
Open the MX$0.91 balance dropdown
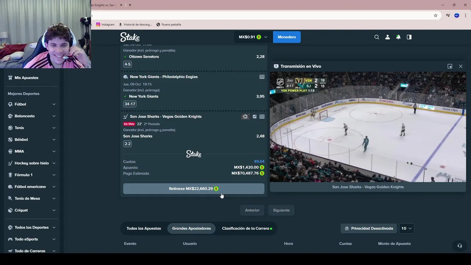coord(253,37)
